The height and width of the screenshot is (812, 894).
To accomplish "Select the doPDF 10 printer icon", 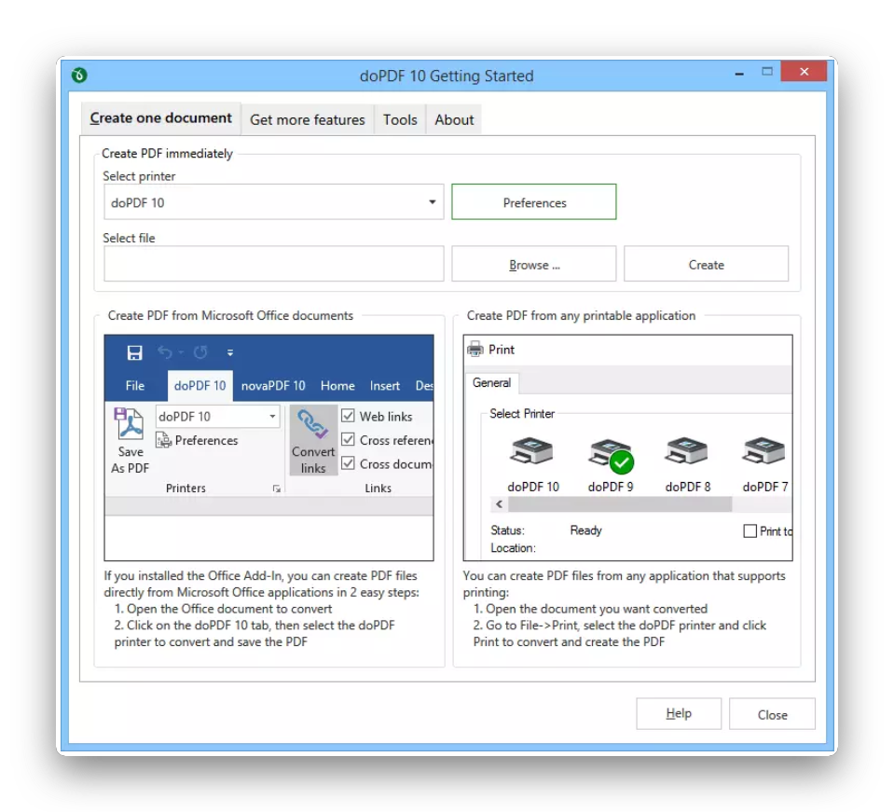I will [x=531, y=450].
